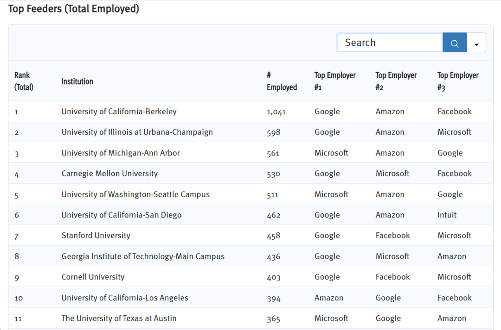This screenshot has height=330, width=501.
Task: Select University of Illinois at Urbana-Champaign
Action: click(137, 132)
